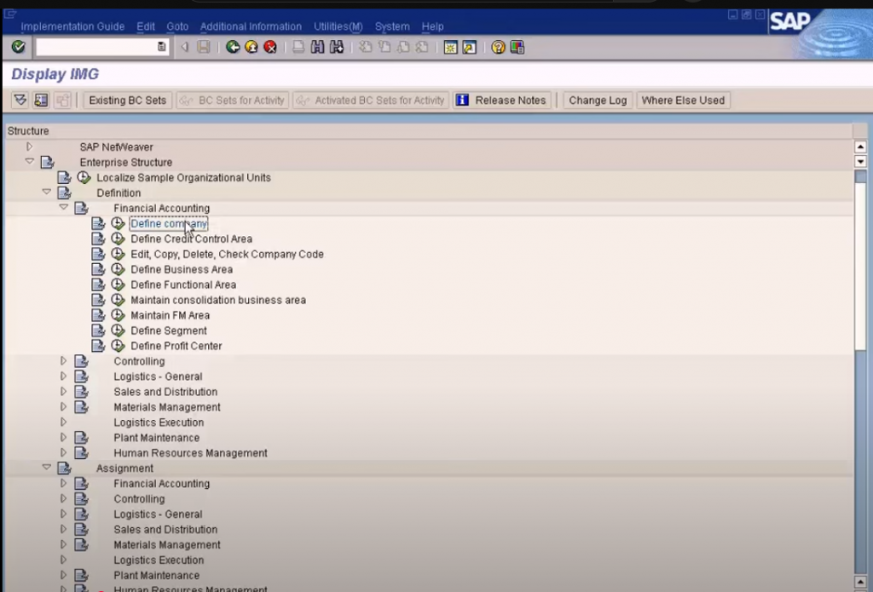Expand Controlling under Definition
This screenshot has width=873, height=592.
tap(63, 361)
